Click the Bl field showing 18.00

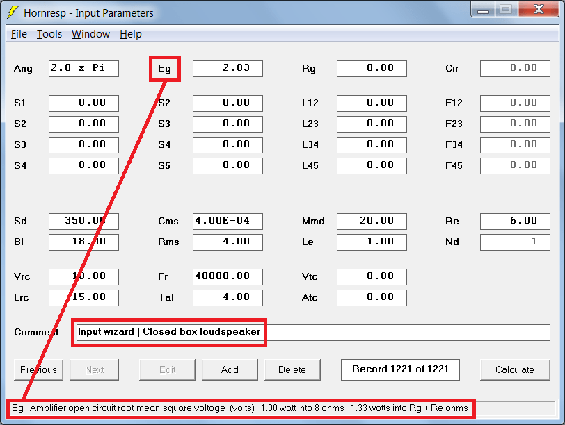point(83,242)
